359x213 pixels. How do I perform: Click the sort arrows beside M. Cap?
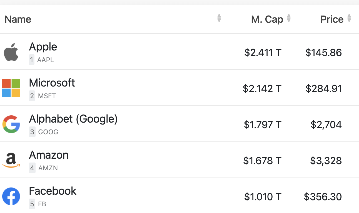289,18
